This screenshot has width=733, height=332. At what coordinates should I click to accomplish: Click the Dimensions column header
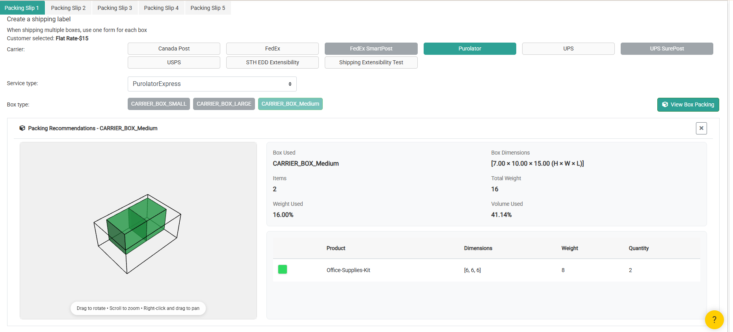(x=478, y=248)
